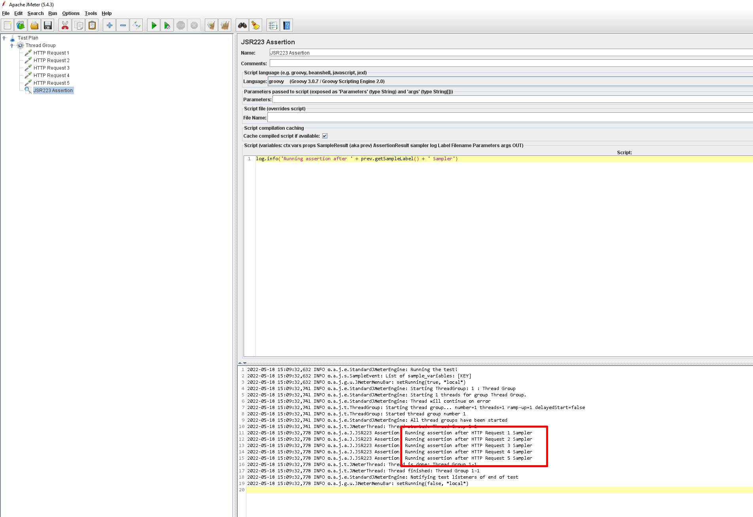Click the script File Name field
Image resolution: width=753 pixels, height=517 pixels.
510,117
